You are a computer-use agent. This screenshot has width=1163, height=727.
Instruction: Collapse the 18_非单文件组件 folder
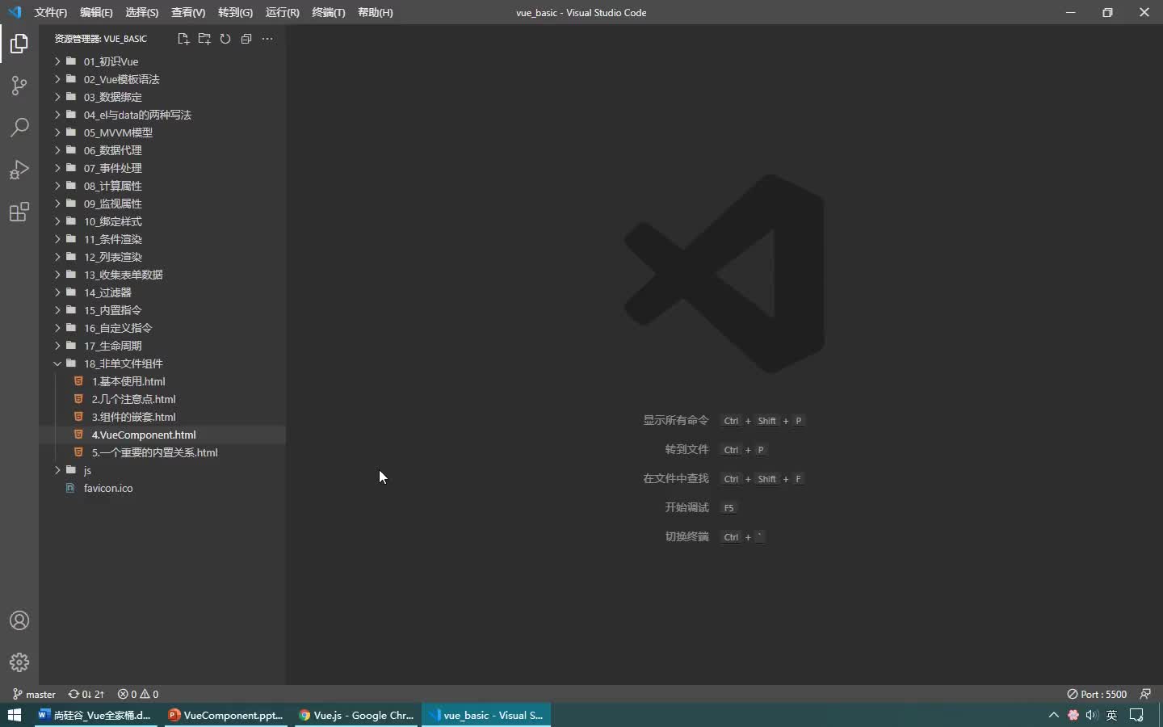(x=162, y=363)
